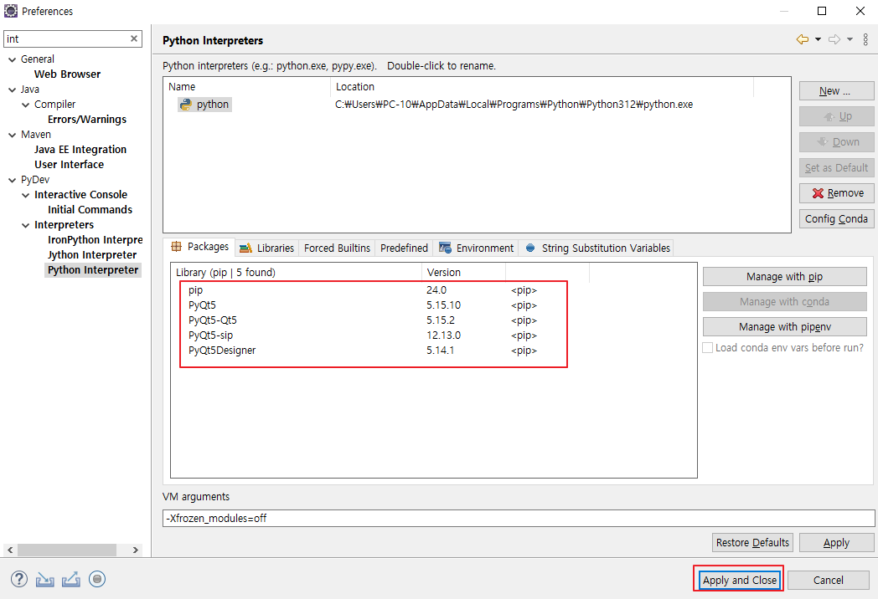This screenshot has height=599, width=878.
Task: Select Jython Interpreter tree item
Action: [x=92, y=256]
